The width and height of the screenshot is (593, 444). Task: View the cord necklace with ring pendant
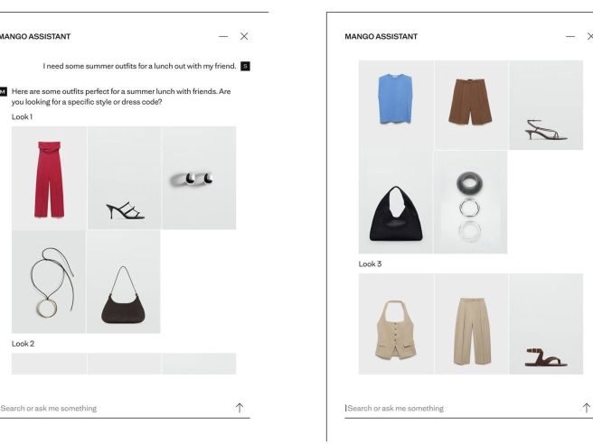pyautogui.click(x=49, y=282)
